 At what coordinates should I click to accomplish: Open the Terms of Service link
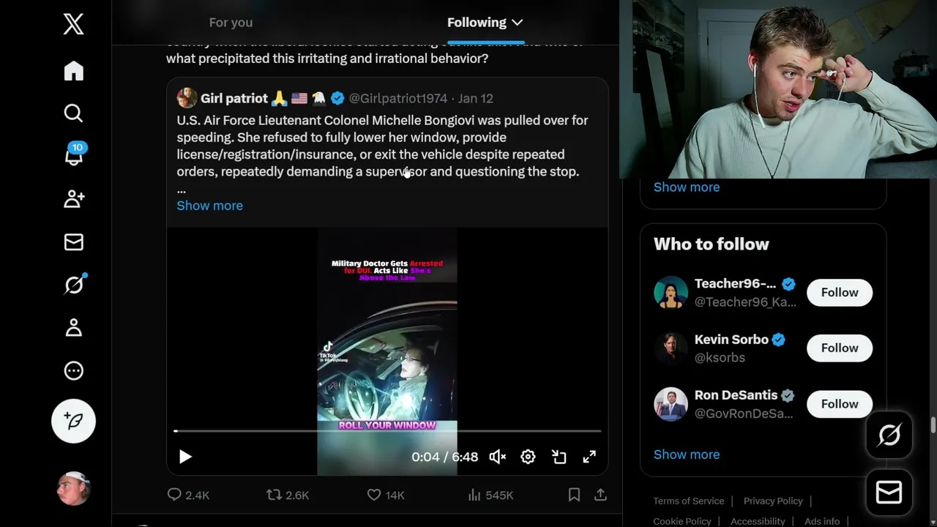point(688,501)
